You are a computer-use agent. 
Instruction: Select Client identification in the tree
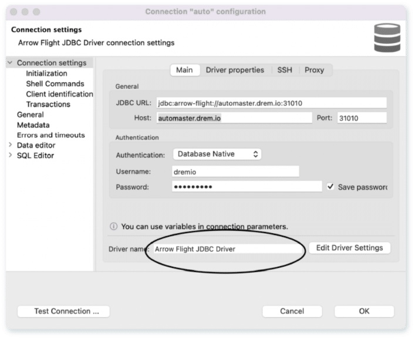tap(59, 94)
